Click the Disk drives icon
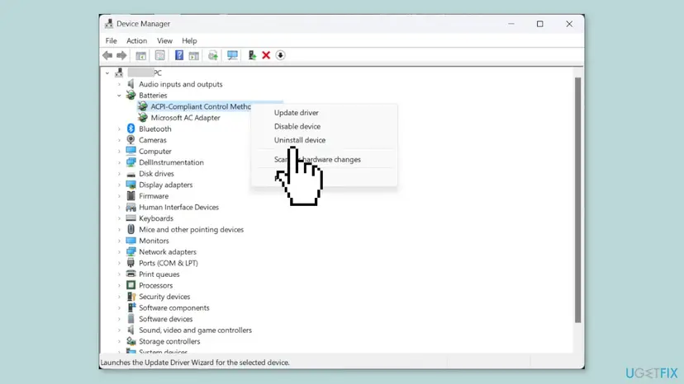The image size is (684, 384). tap(131, 173)
